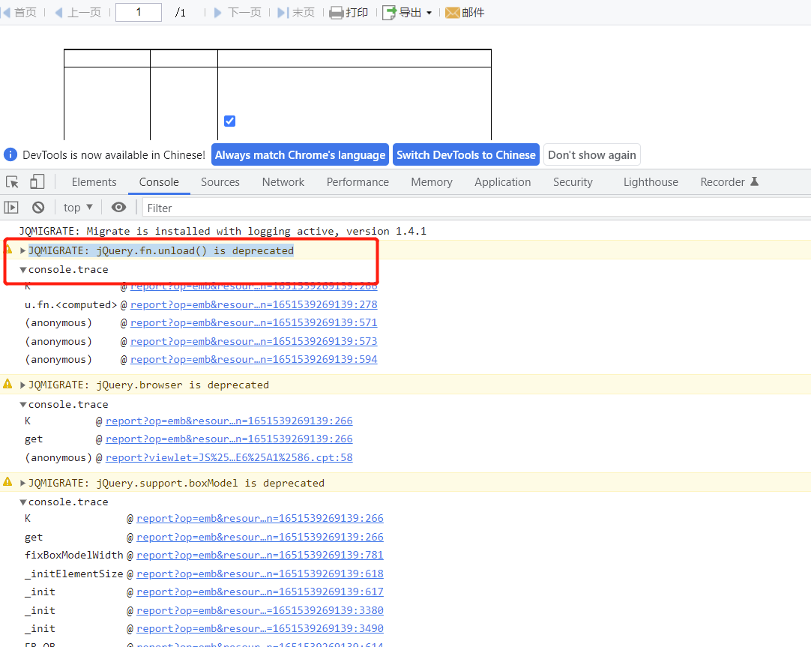The image size is (811, 647).
Task: Expand the jQuery.browser is deprecated message
Action: (22, 385)
